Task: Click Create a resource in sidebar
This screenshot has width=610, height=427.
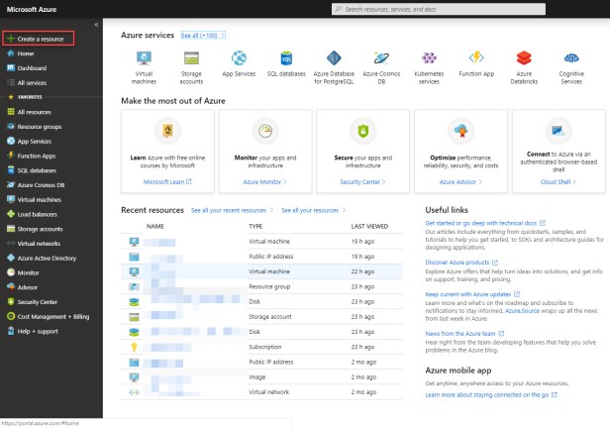Action: [42, 38]
